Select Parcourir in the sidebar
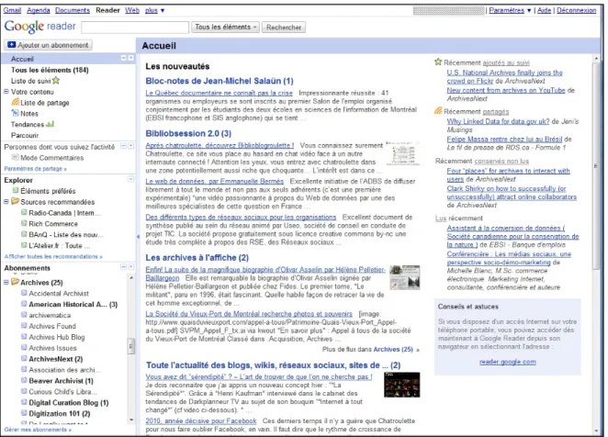 pyautogui.click(x=25, y=135)
